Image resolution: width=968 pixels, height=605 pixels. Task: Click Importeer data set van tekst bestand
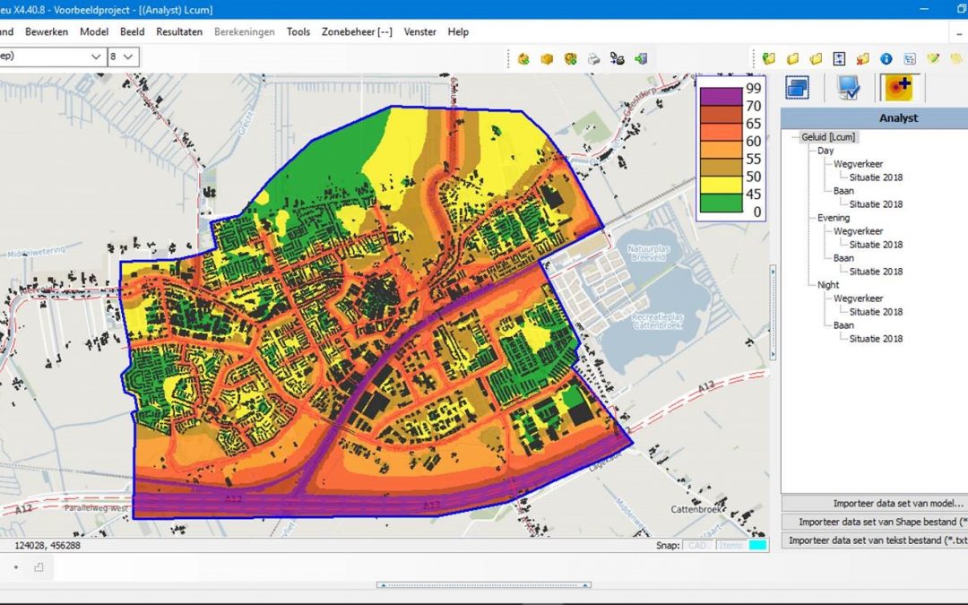click(x=874, y=540)
